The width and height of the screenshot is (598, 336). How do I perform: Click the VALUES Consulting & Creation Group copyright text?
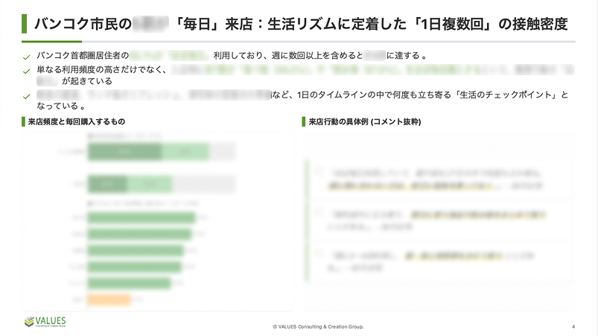tap(318, 326)
